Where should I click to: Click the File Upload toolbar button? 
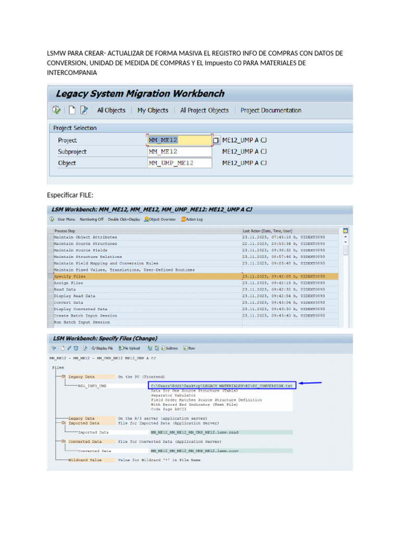tap(129, 348)
